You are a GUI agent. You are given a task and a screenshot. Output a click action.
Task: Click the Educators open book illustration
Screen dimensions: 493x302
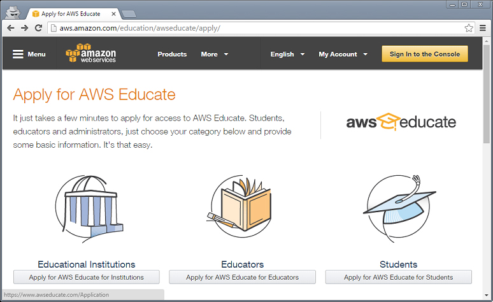point(240,206)
